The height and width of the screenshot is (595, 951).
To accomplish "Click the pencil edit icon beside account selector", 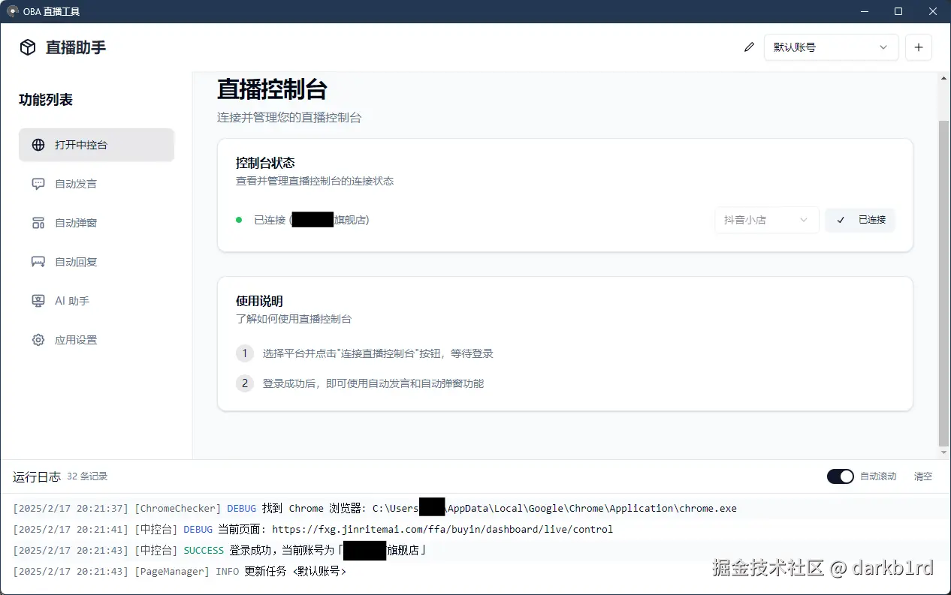I will [749, 47].
